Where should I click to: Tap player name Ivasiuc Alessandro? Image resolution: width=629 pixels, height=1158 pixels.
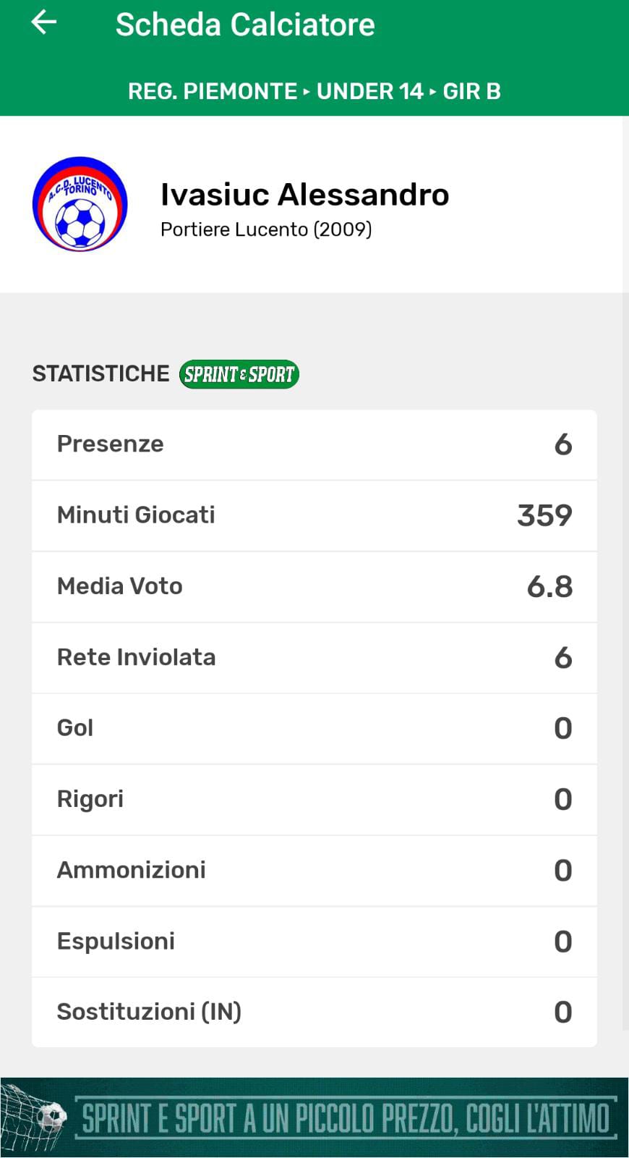coord(304,194)
